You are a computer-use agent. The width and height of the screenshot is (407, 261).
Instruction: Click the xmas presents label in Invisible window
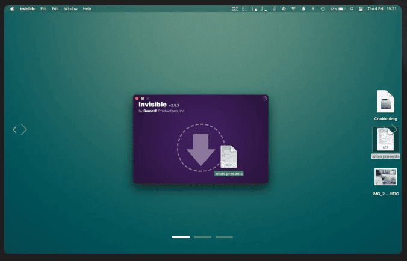[x=229, y=174]
